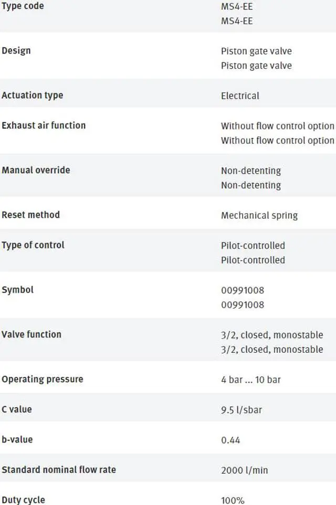Click the Manual override label

(x=36, y=170)
